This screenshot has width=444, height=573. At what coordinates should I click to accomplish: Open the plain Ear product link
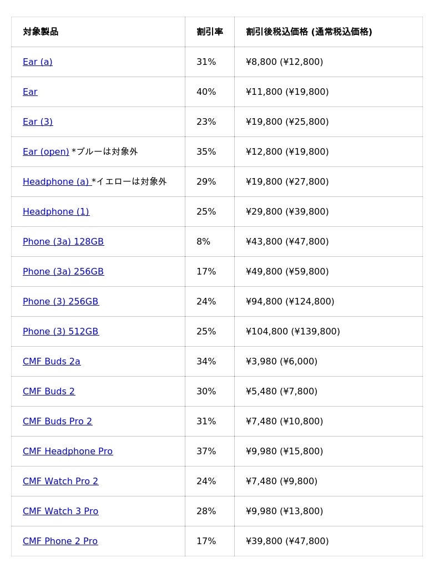point(30,92)
